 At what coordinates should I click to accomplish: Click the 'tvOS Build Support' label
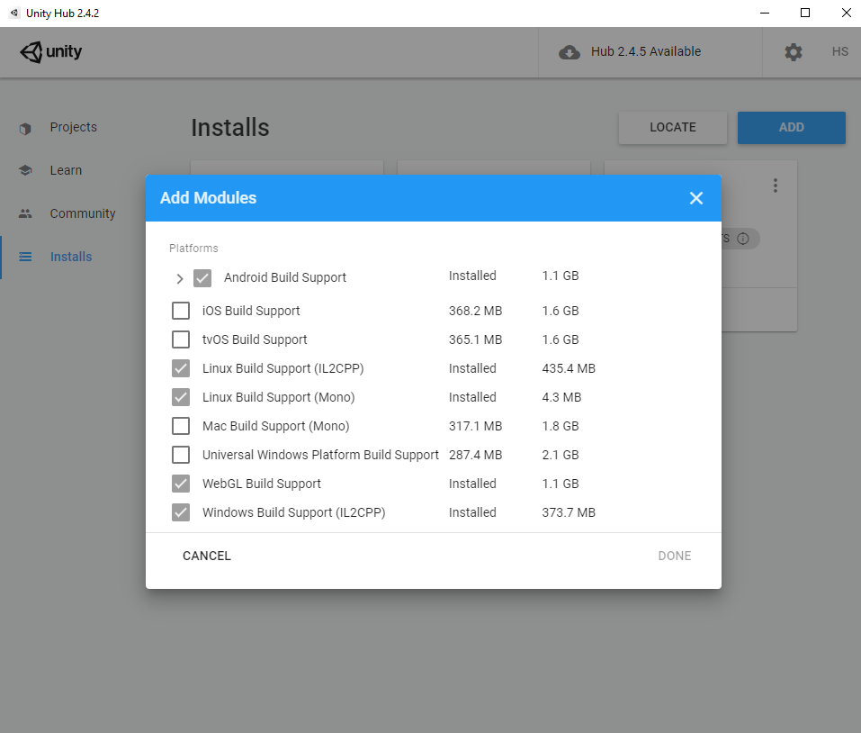click(x=255, y=339)
